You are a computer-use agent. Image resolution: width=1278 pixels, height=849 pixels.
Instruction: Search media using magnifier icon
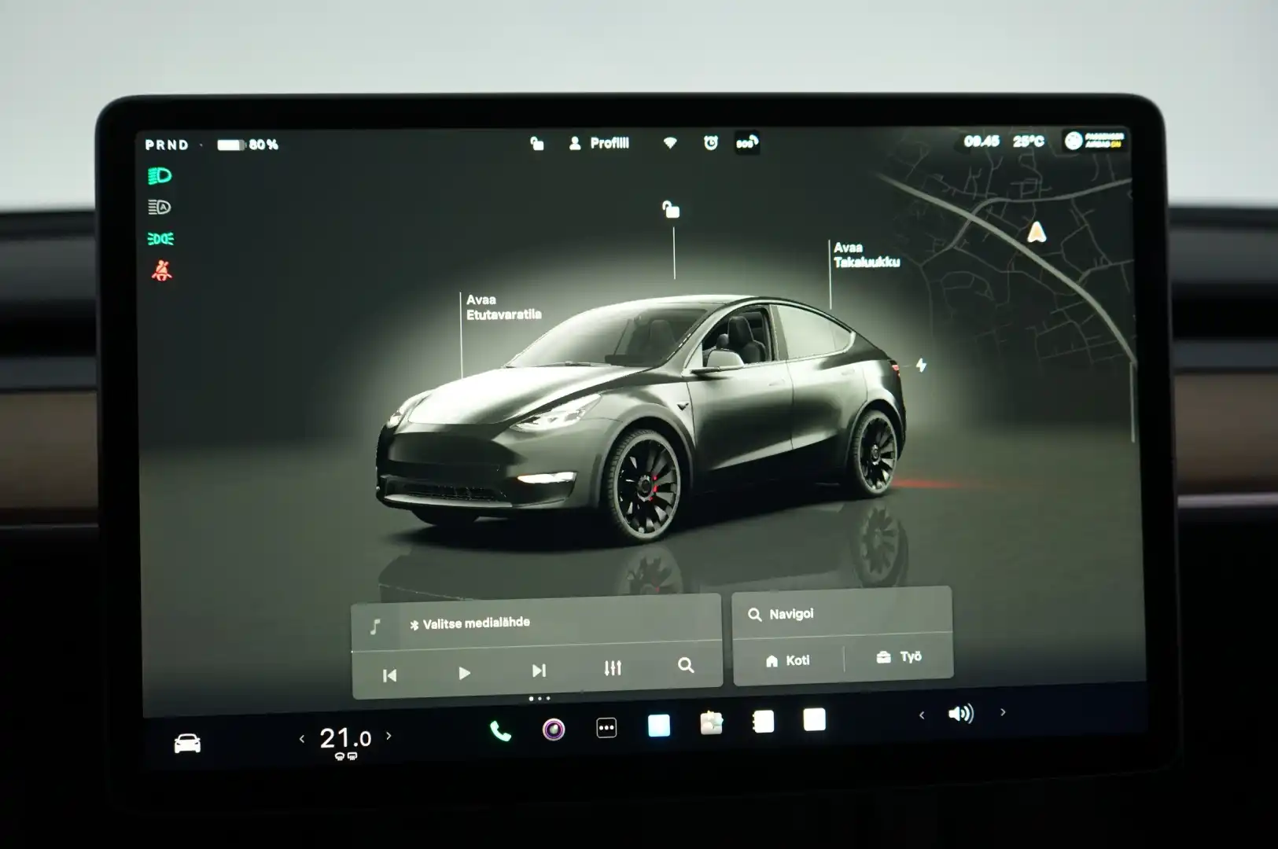tap(686, 666)
